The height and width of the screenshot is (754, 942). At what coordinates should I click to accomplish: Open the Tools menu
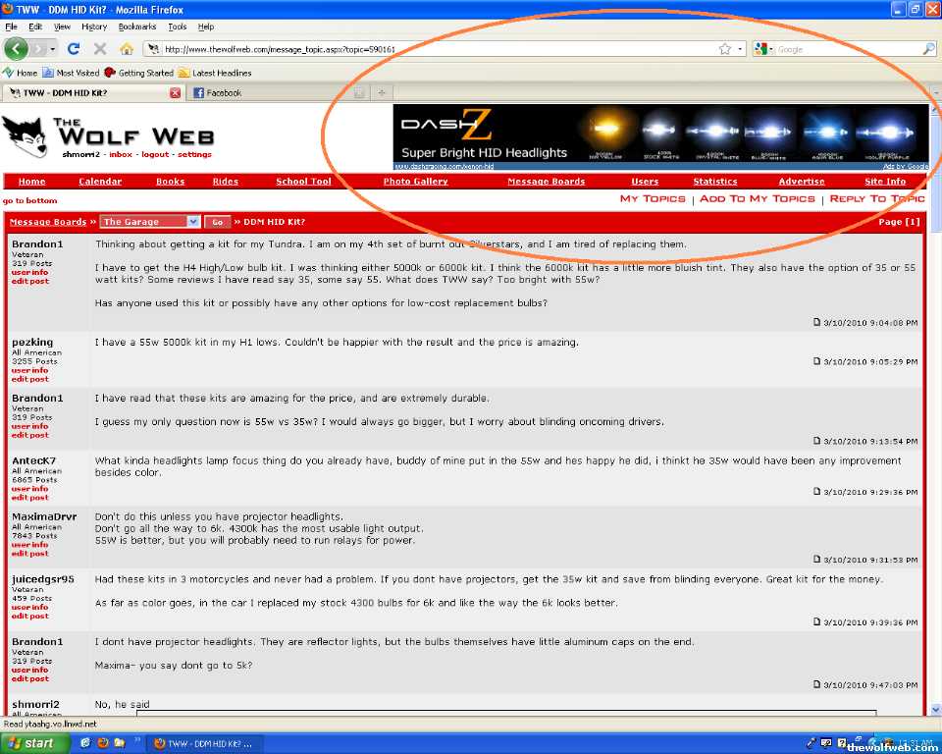[178, 27]
